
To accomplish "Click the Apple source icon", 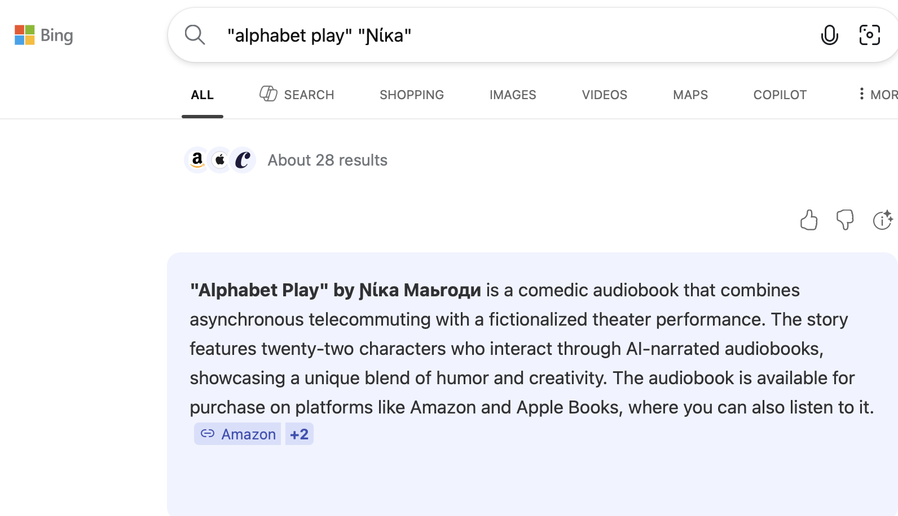I will [x=220, y=160].
